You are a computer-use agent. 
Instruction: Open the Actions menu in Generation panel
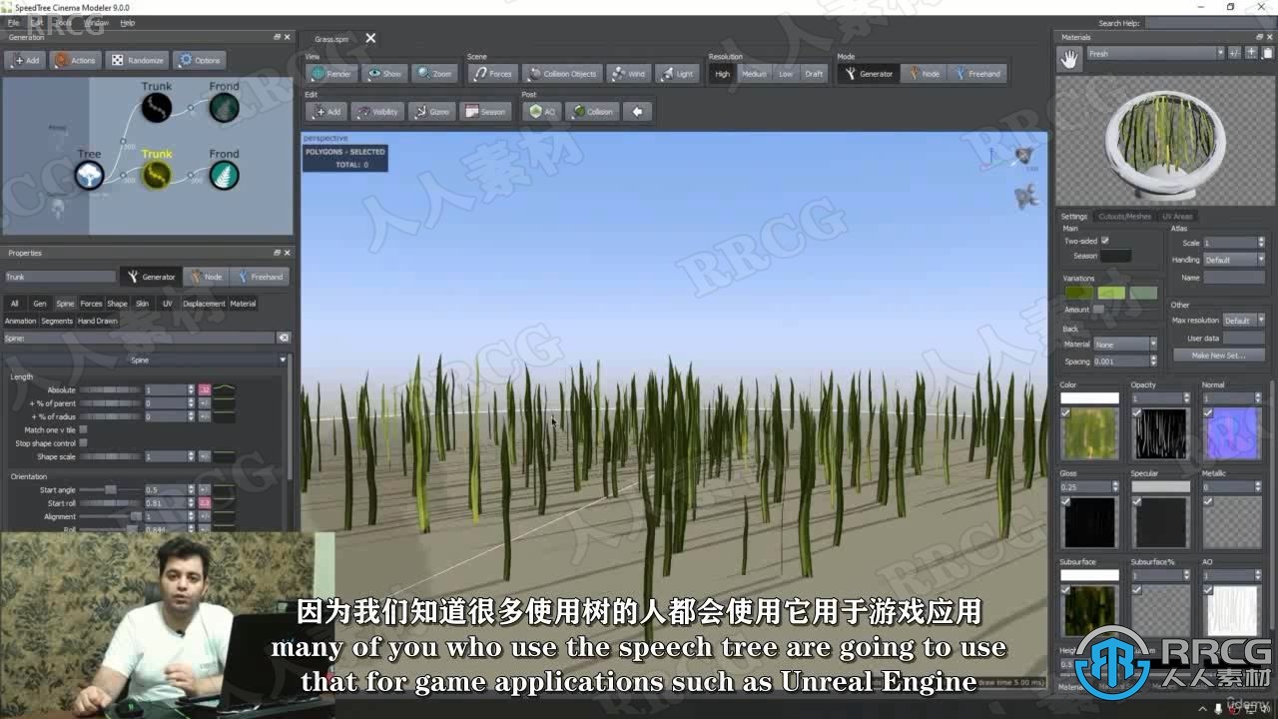[75, 60]
